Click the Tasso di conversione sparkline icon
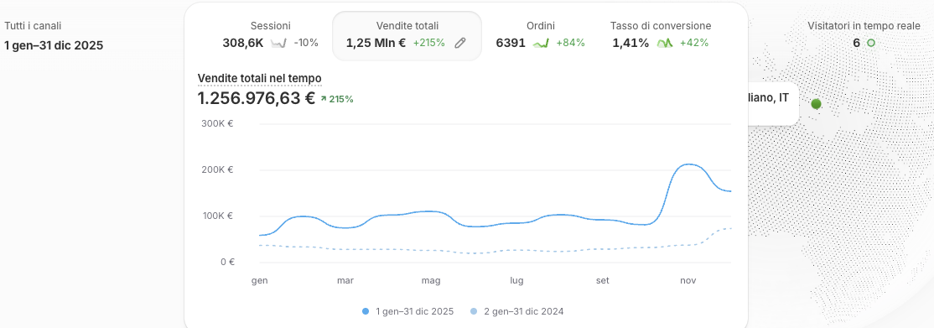 pos(665,43)
